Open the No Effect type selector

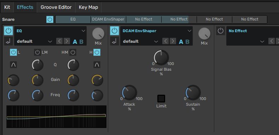[253, 31]
